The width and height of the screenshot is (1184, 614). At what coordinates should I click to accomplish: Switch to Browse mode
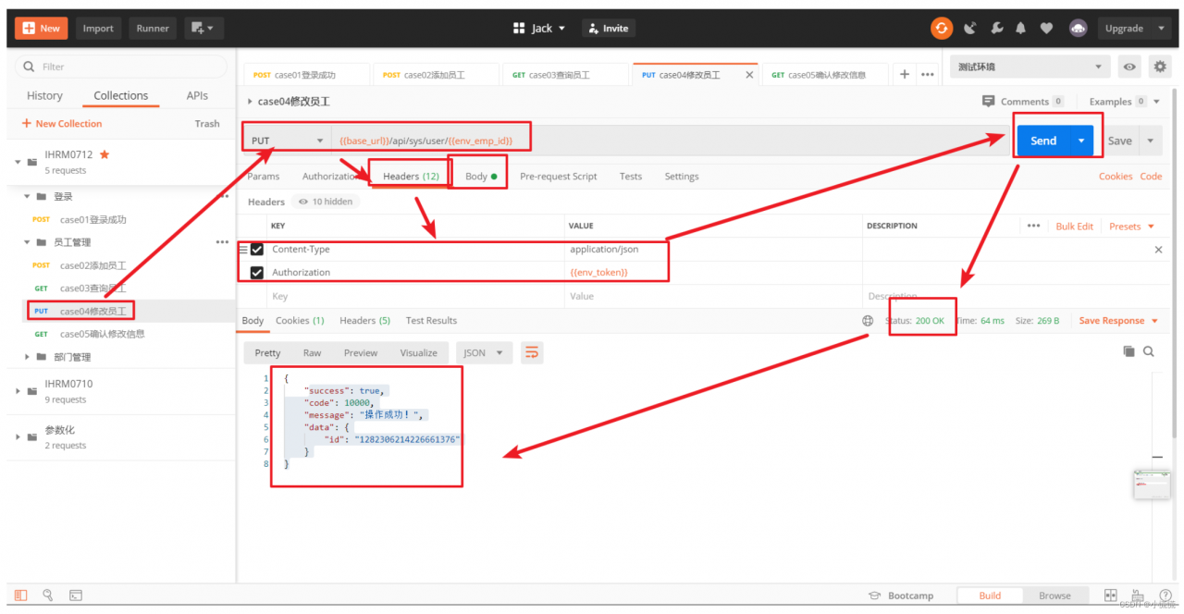click(1054, 596)
